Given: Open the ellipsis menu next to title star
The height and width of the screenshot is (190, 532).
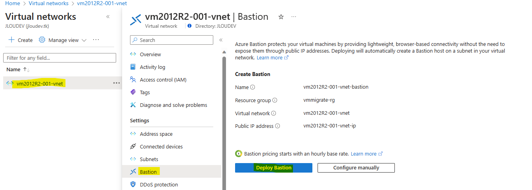Looking at the screenshot, I should tap(294, 17).
